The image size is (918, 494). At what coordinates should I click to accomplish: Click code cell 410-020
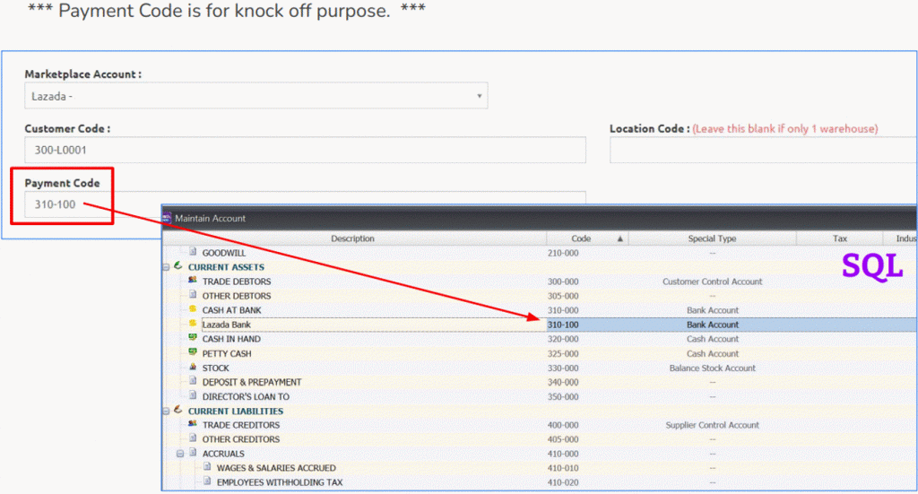(x=563, y=482)
